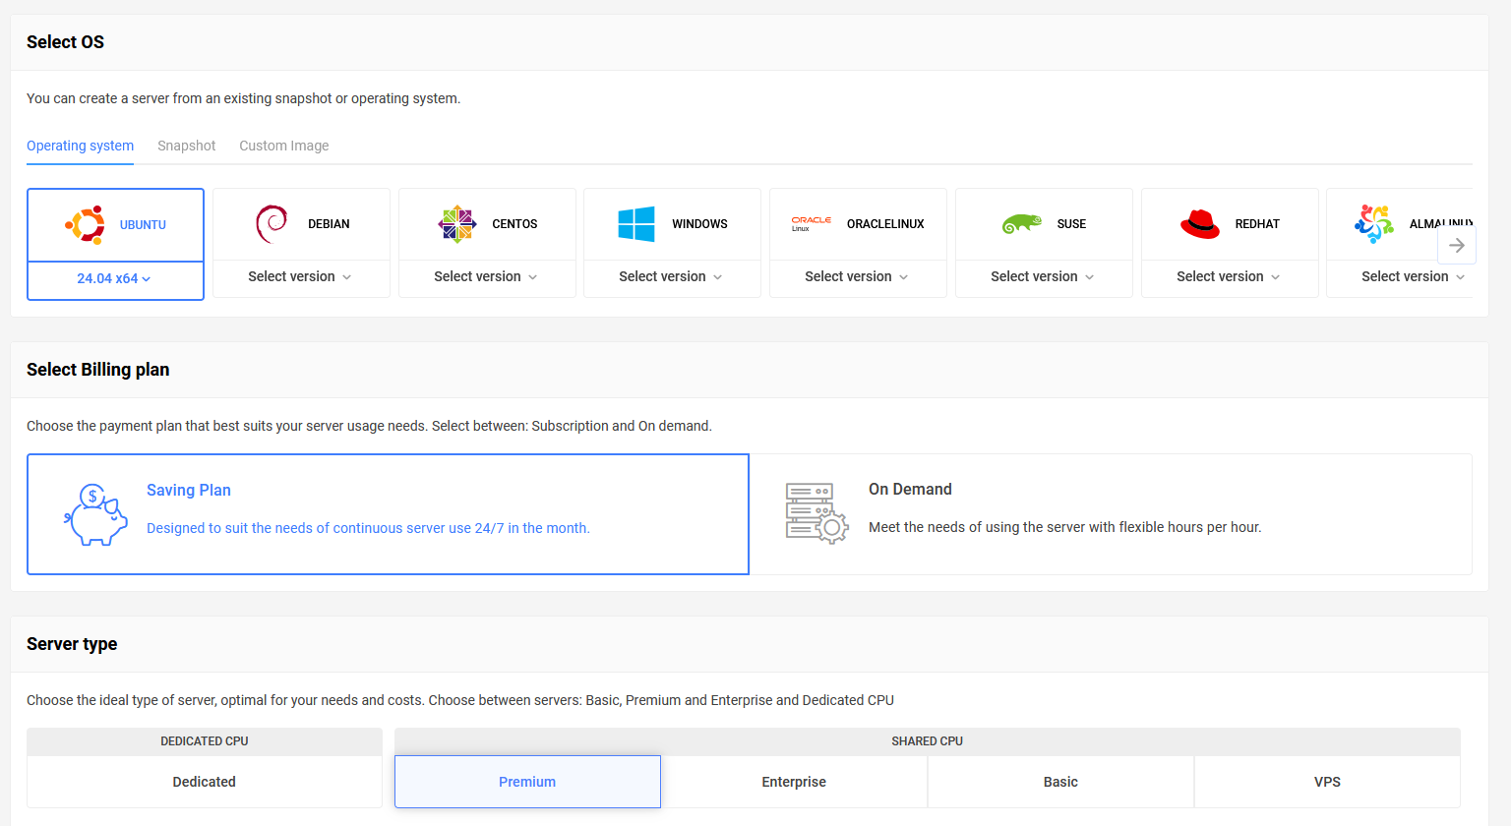Image resolution: width=1511 pixels, height=826 pixels.
Task: Expand the SUSE Select version dropdown
Action: click(1044, 277)
